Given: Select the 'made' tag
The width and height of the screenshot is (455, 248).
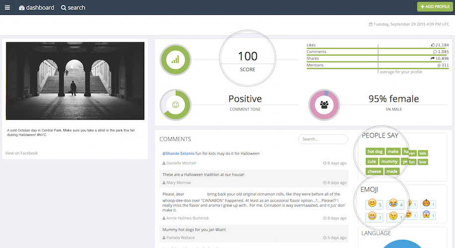Looking at the screenshot, I should [392, 171].
